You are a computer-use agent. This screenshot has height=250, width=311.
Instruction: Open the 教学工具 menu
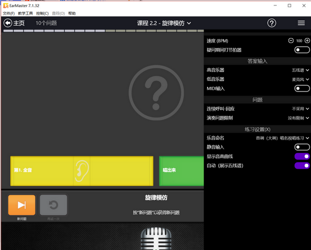tap(25, 14)
